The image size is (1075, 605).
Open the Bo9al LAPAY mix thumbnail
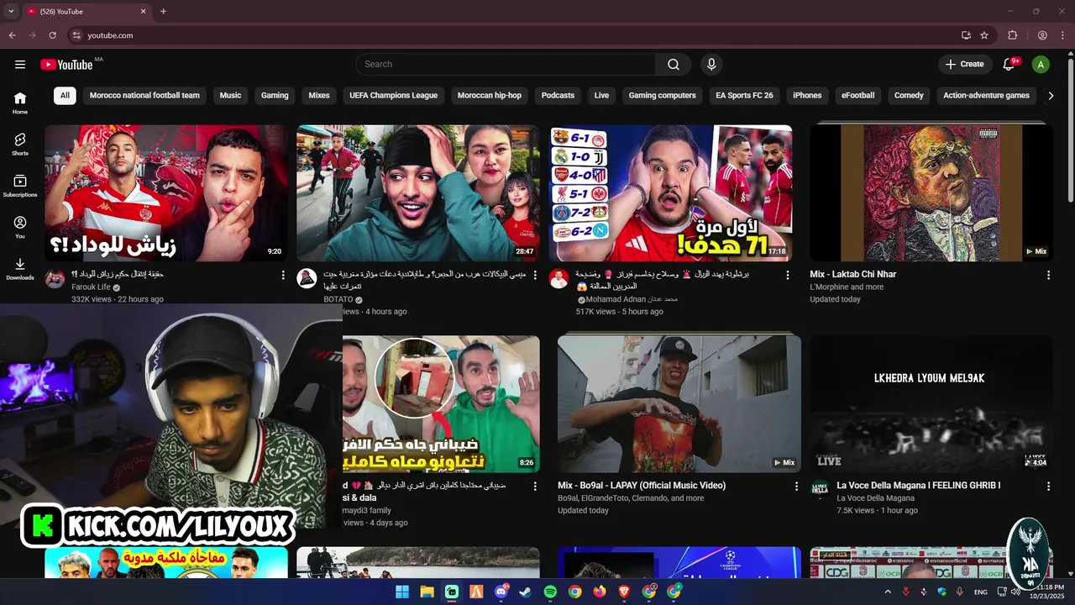679,404
